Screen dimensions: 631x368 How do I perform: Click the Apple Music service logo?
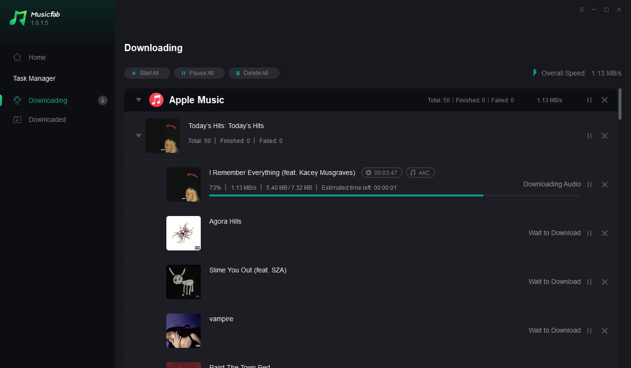pos(156,100)
